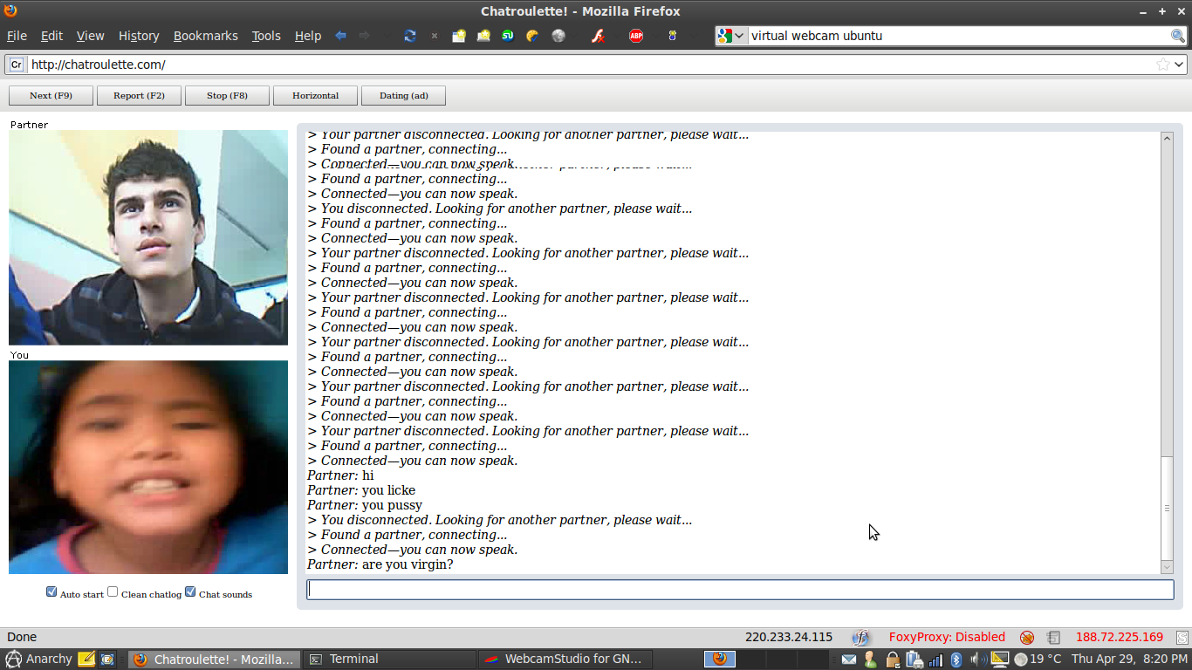Viewport: 1192px width, 670px height.
Task: Click the server icon beside 188.72.225.169
Action: [1054, 638]
